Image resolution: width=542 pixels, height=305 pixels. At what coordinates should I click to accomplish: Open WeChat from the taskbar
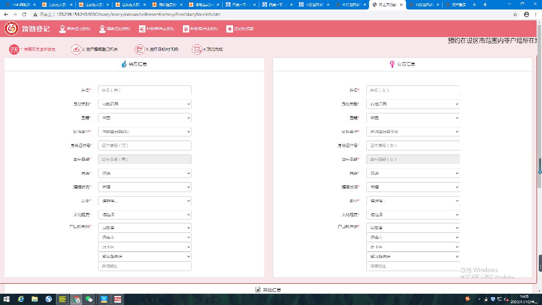tap(89, 299)
